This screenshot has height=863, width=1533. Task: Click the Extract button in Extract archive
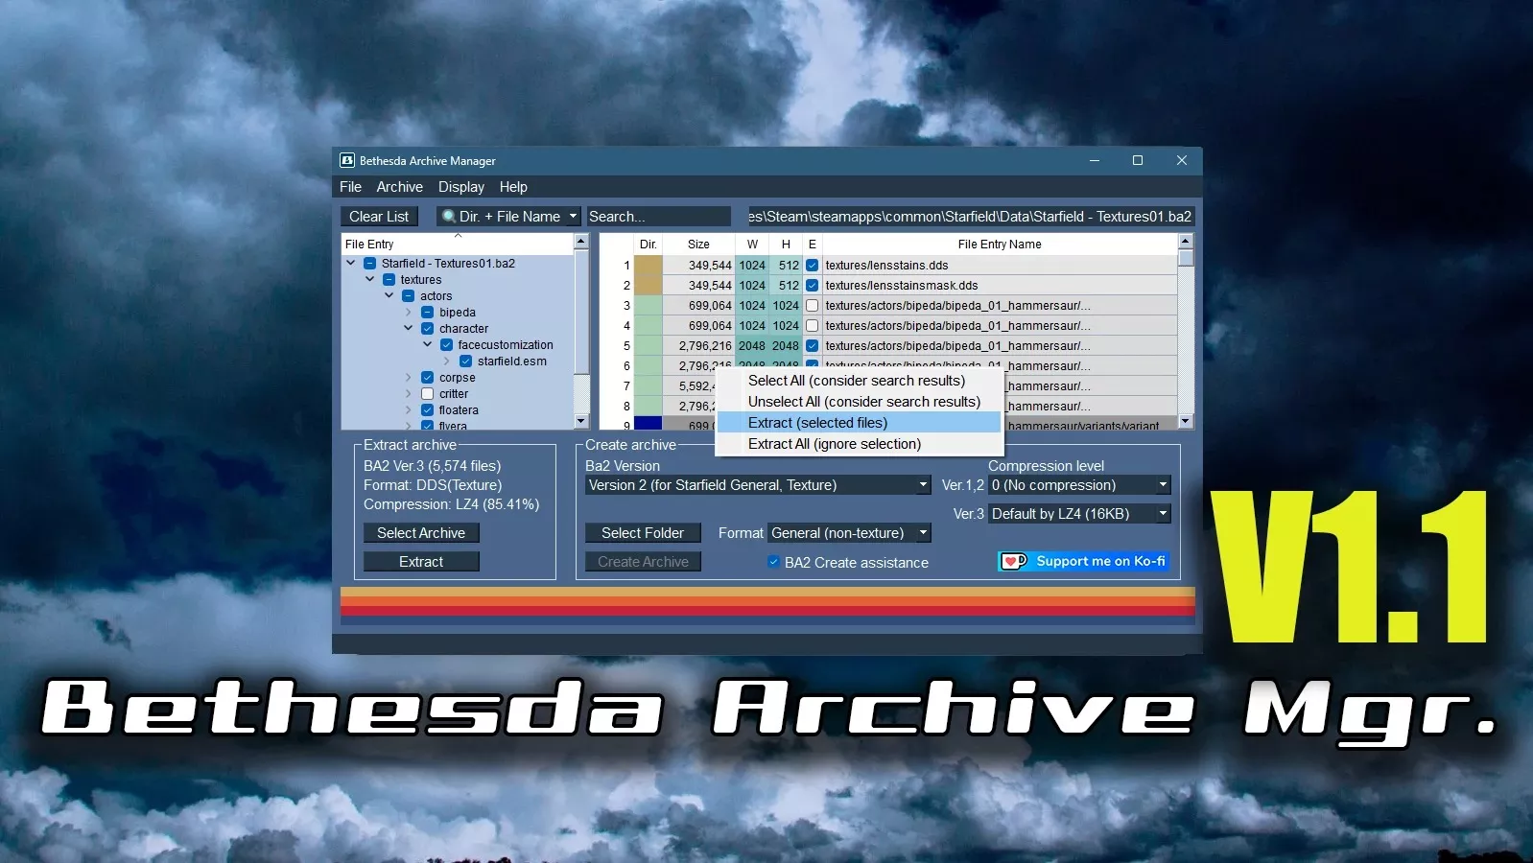point(421,562)
